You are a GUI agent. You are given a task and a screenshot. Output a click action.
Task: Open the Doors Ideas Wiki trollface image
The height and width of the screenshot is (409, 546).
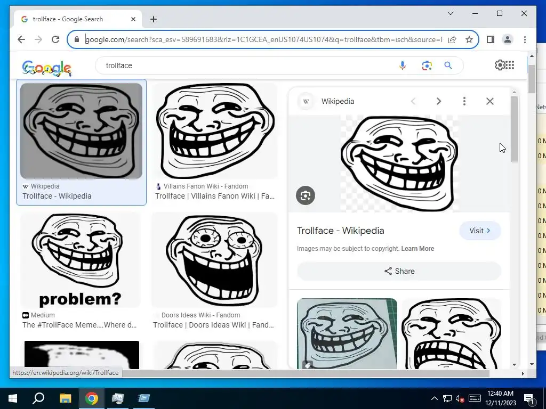click(214, 260)
